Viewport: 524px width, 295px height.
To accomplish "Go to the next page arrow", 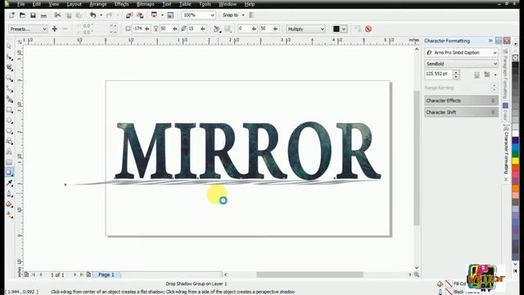I will 75,275.
